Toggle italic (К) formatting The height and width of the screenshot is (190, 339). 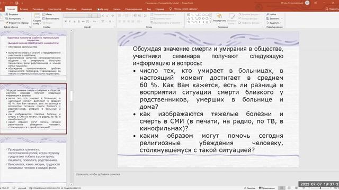point(70,22)
